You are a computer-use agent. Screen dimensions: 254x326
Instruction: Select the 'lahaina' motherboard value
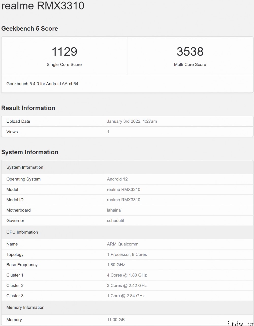pyautogui.click(x=114, y=210)
